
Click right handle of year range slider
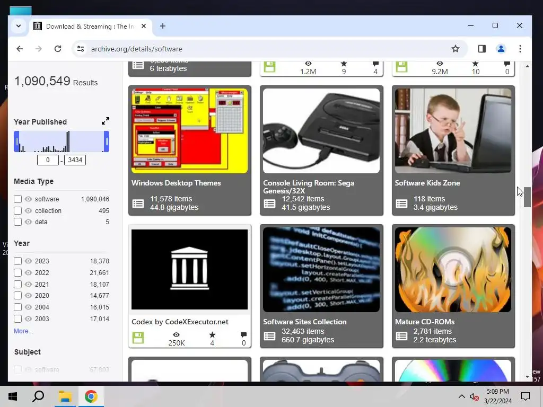(x=107, y=141)
